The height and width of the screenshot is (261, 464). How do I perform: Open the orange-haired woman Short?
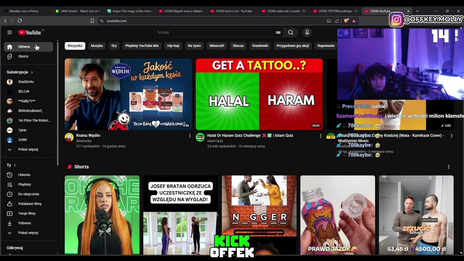[x=102, y=215]
